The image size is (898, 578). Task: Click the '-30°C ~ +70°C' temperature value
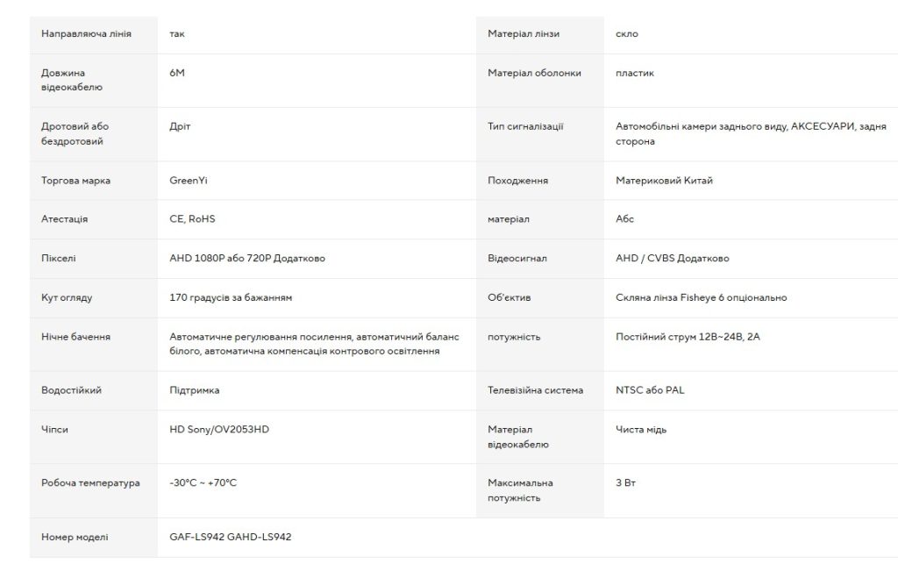pos(203,483)
